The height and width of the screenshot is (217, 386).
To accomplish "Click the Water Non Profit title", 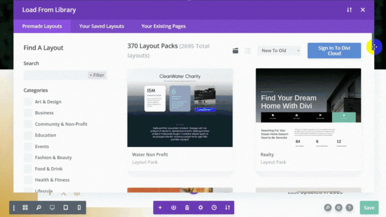I will point(150,155).
